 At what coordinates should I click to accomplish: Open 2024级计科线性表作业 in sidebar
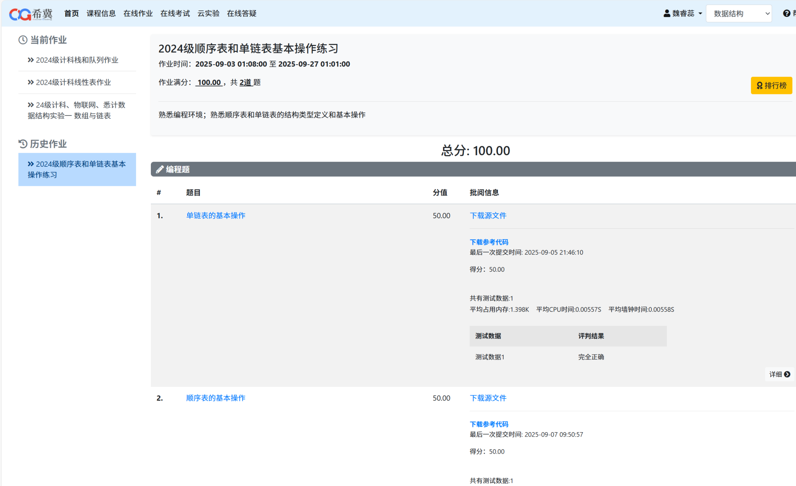73,82
